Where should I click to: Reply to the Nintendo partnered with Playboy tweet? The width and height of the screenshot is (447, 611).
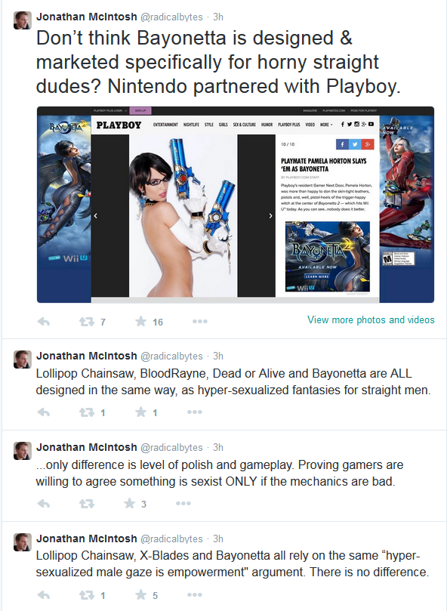44,322
